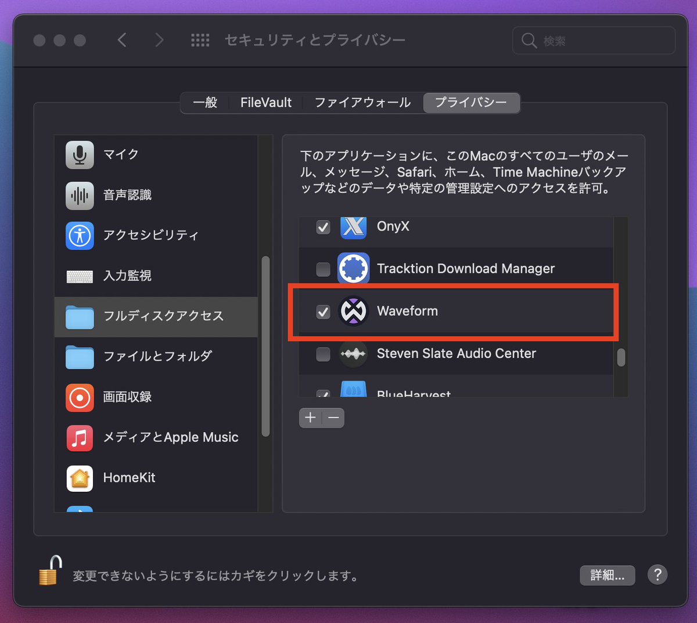Click the microphone icon for マイク
This screenshot has width=697, height=623.
(x=80, y=154)
